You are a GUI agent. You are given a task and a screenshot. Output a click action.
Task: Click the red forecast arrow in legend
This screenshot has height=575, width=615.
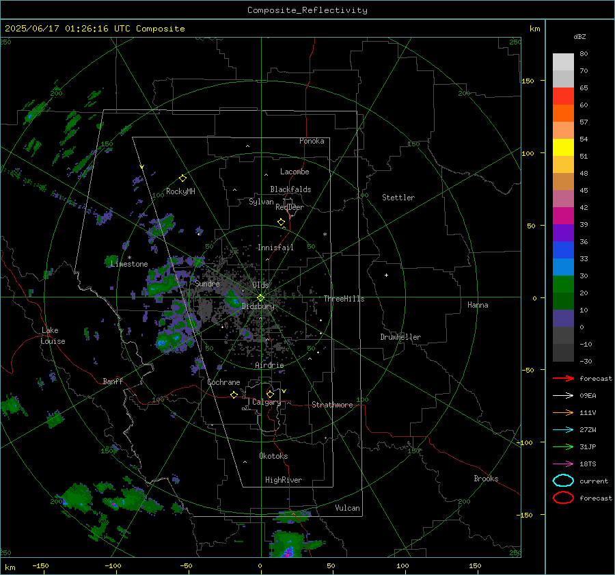click(563, 378)
